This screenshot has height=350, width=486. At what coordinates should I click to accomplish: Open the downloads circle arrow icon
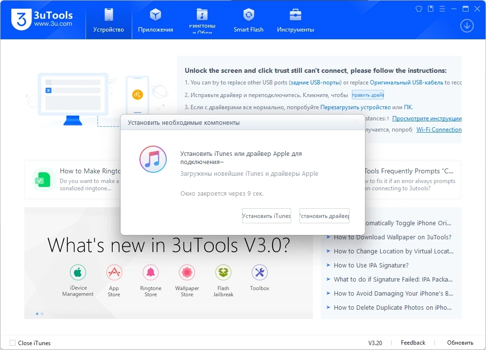(x=467, y=26)
